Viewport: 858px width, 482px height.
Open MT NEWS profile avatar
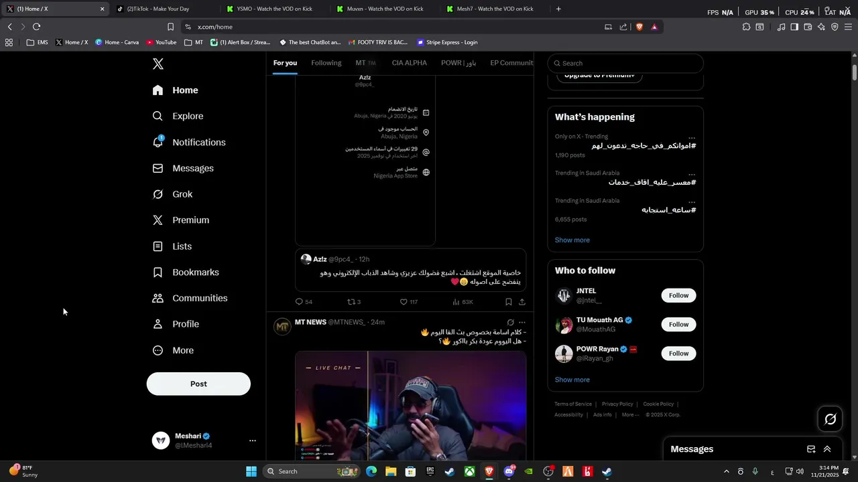[x=282, y=326]
